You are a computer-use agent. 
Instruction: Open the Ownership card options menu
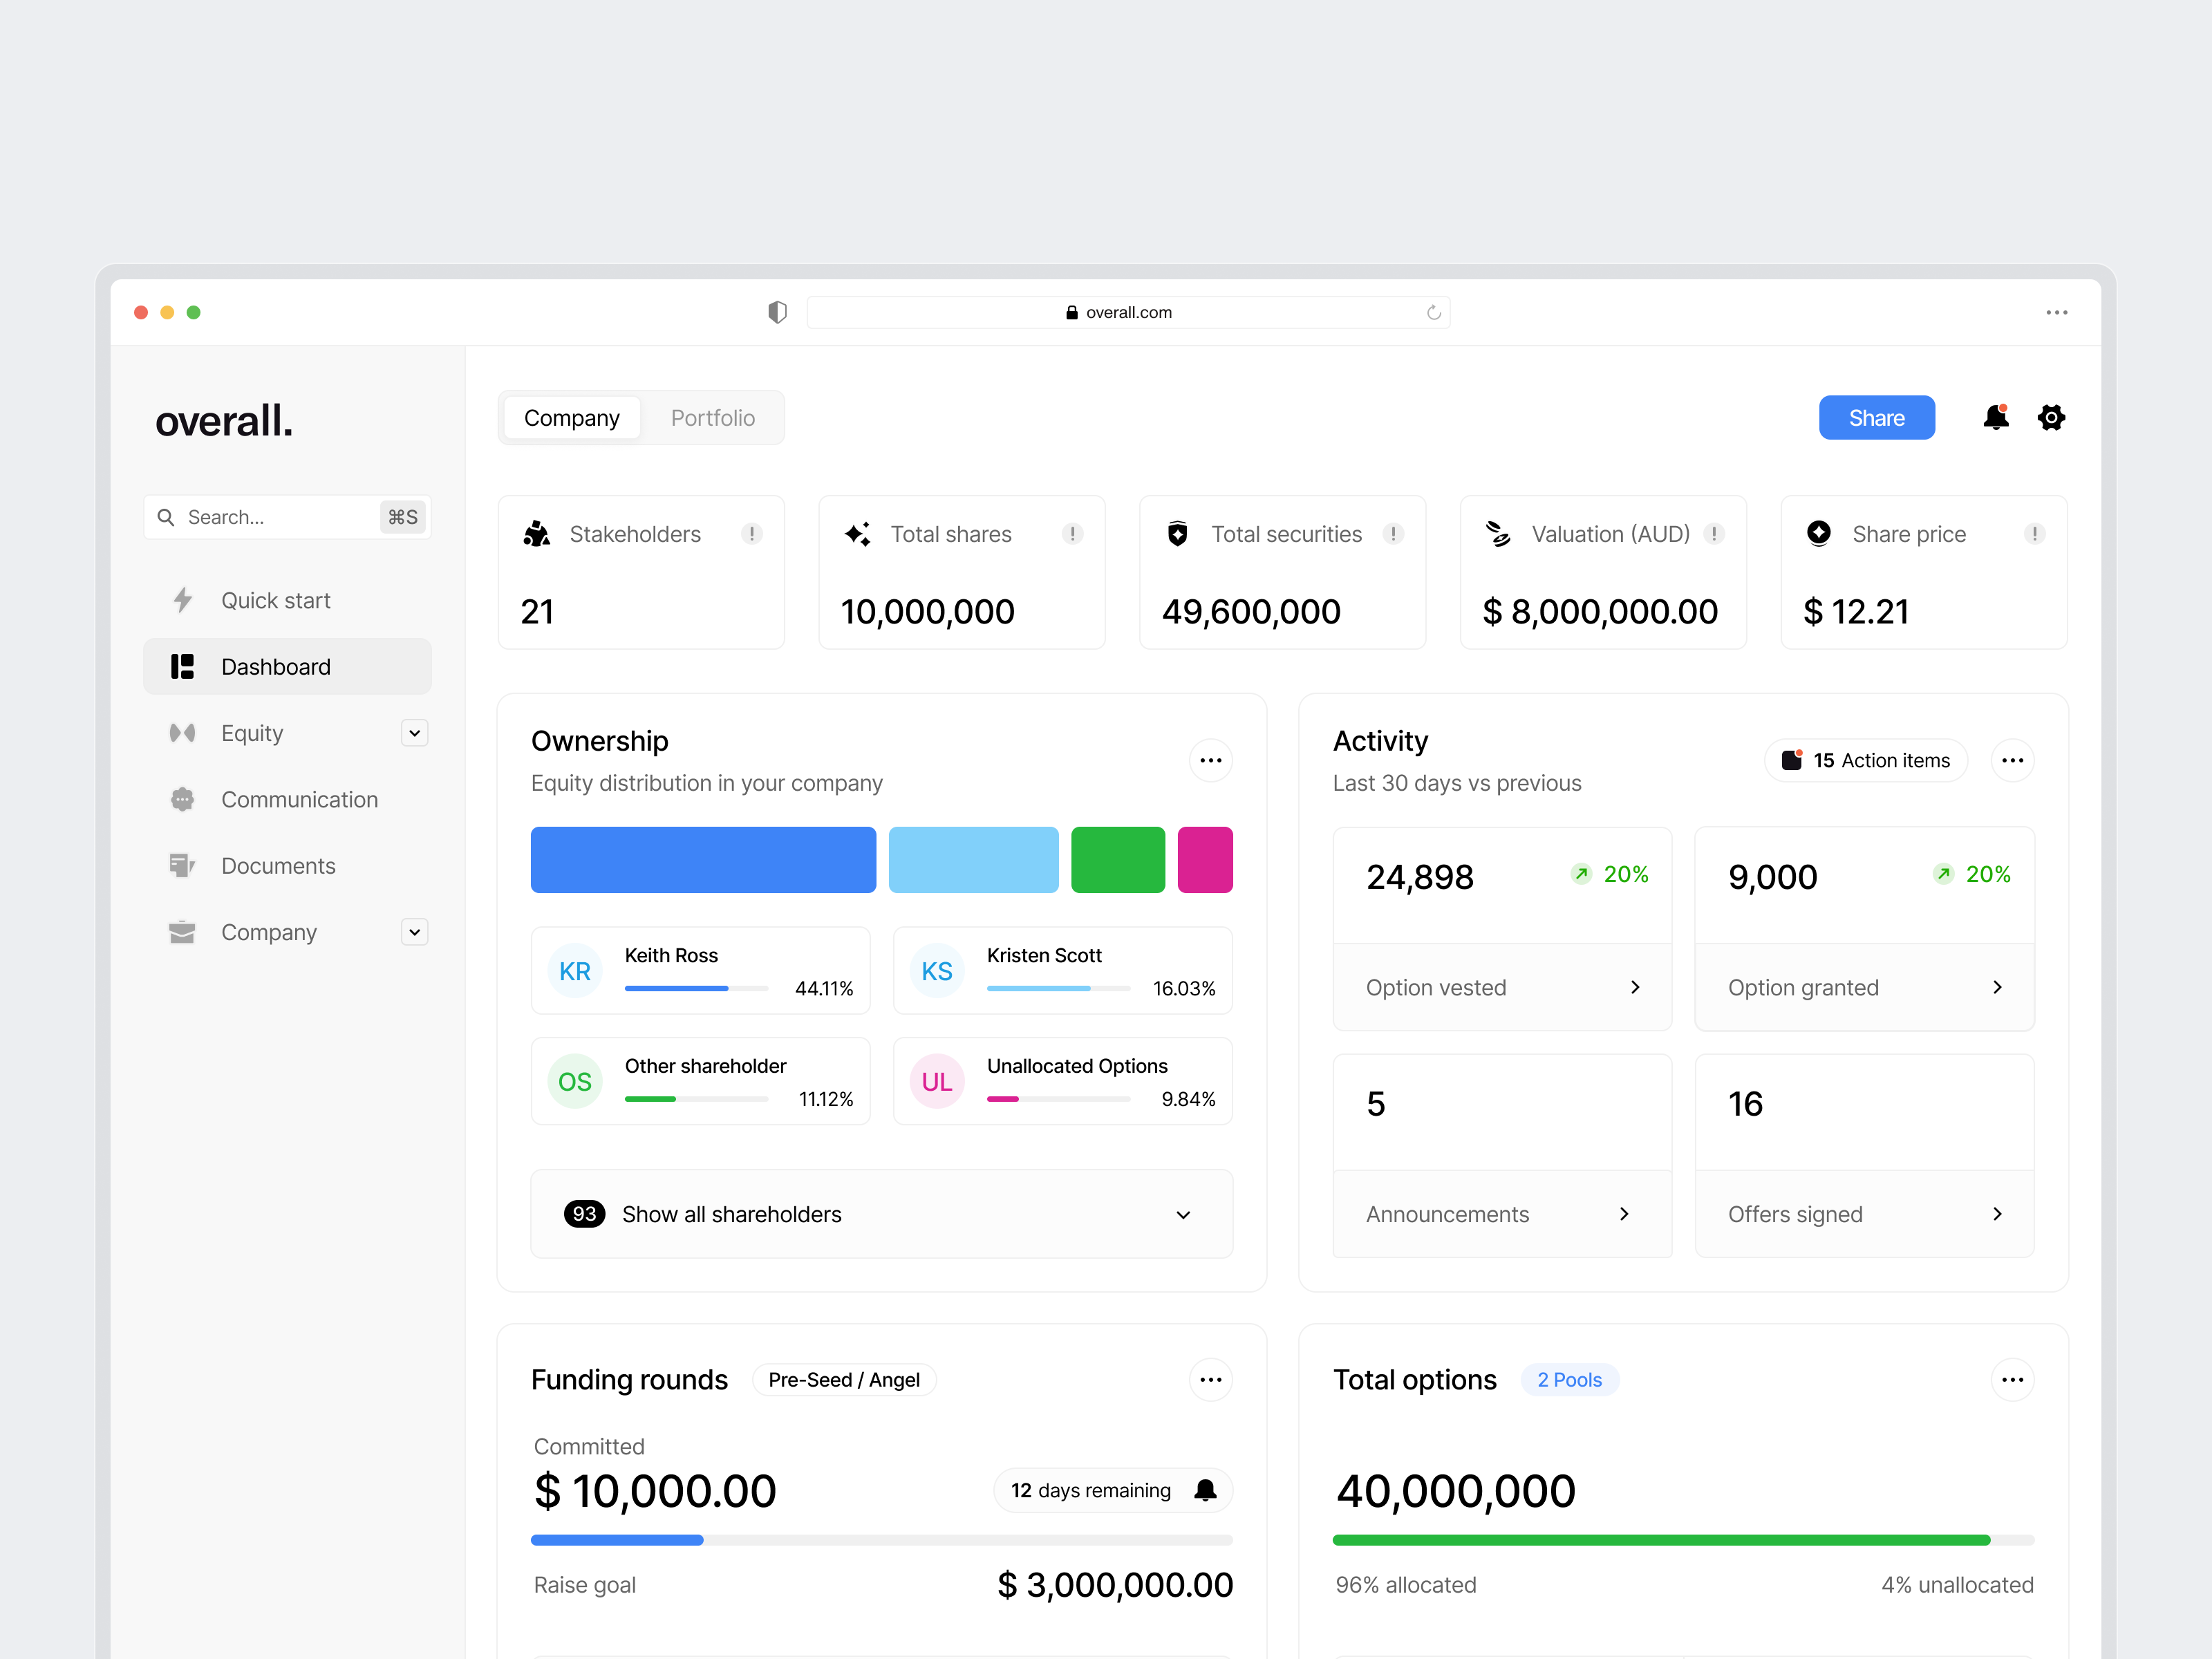coord(1210,760)
